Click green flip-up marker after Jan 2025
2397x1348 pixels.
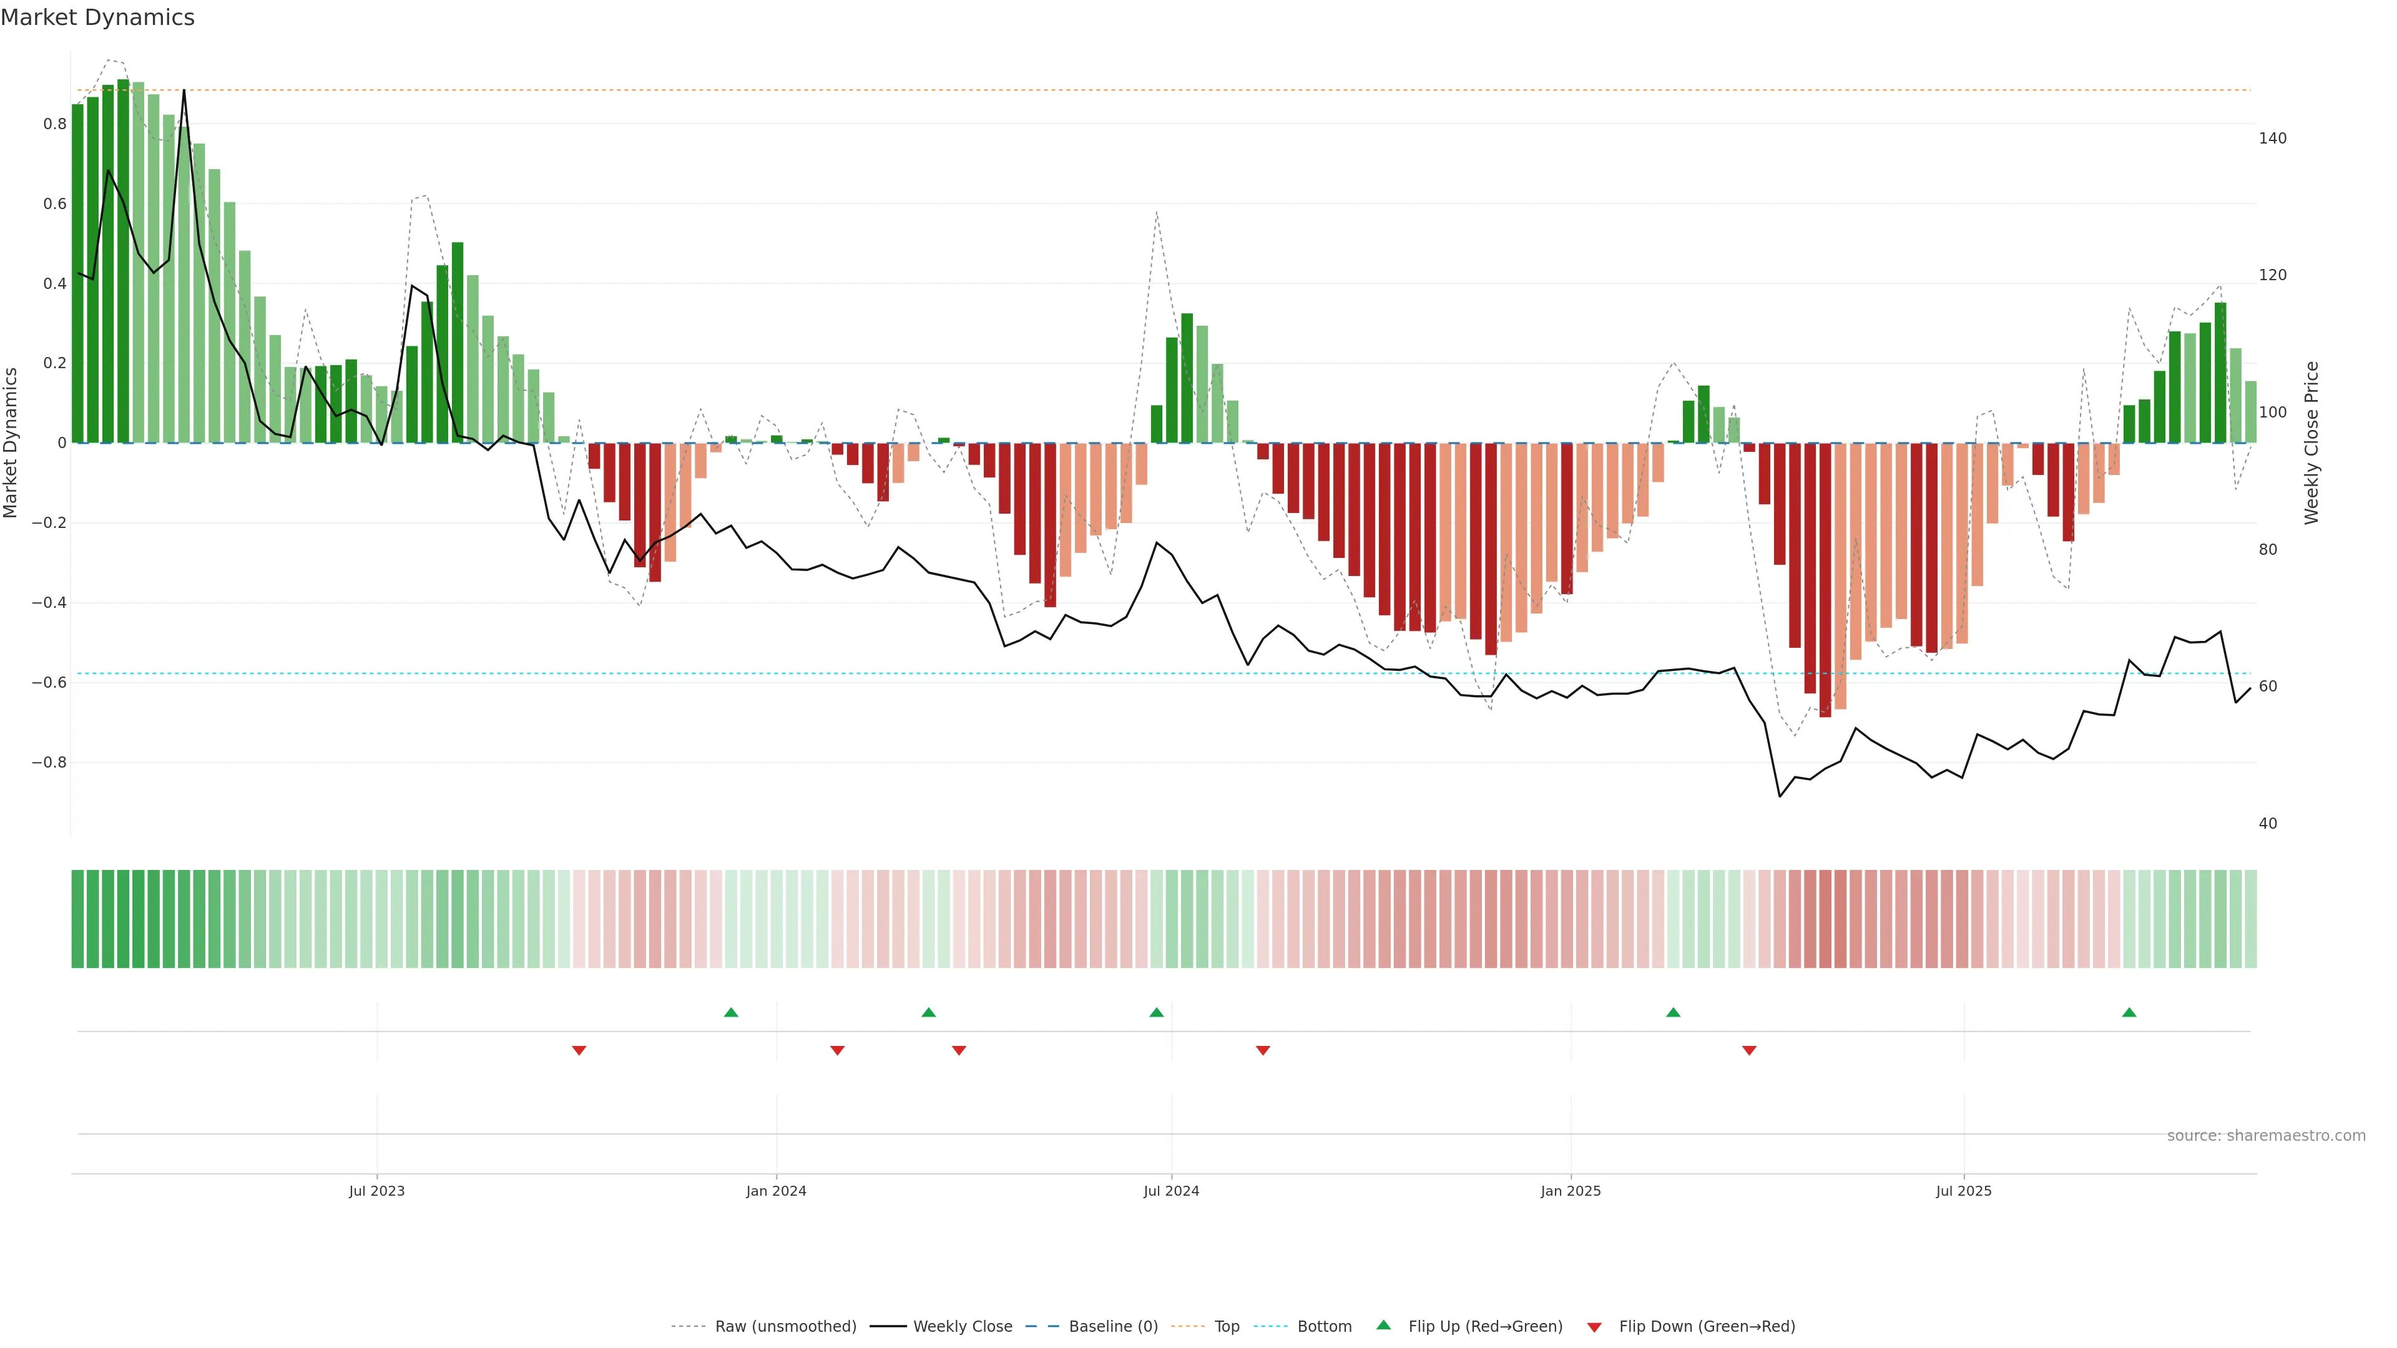click(1673, 1012)
